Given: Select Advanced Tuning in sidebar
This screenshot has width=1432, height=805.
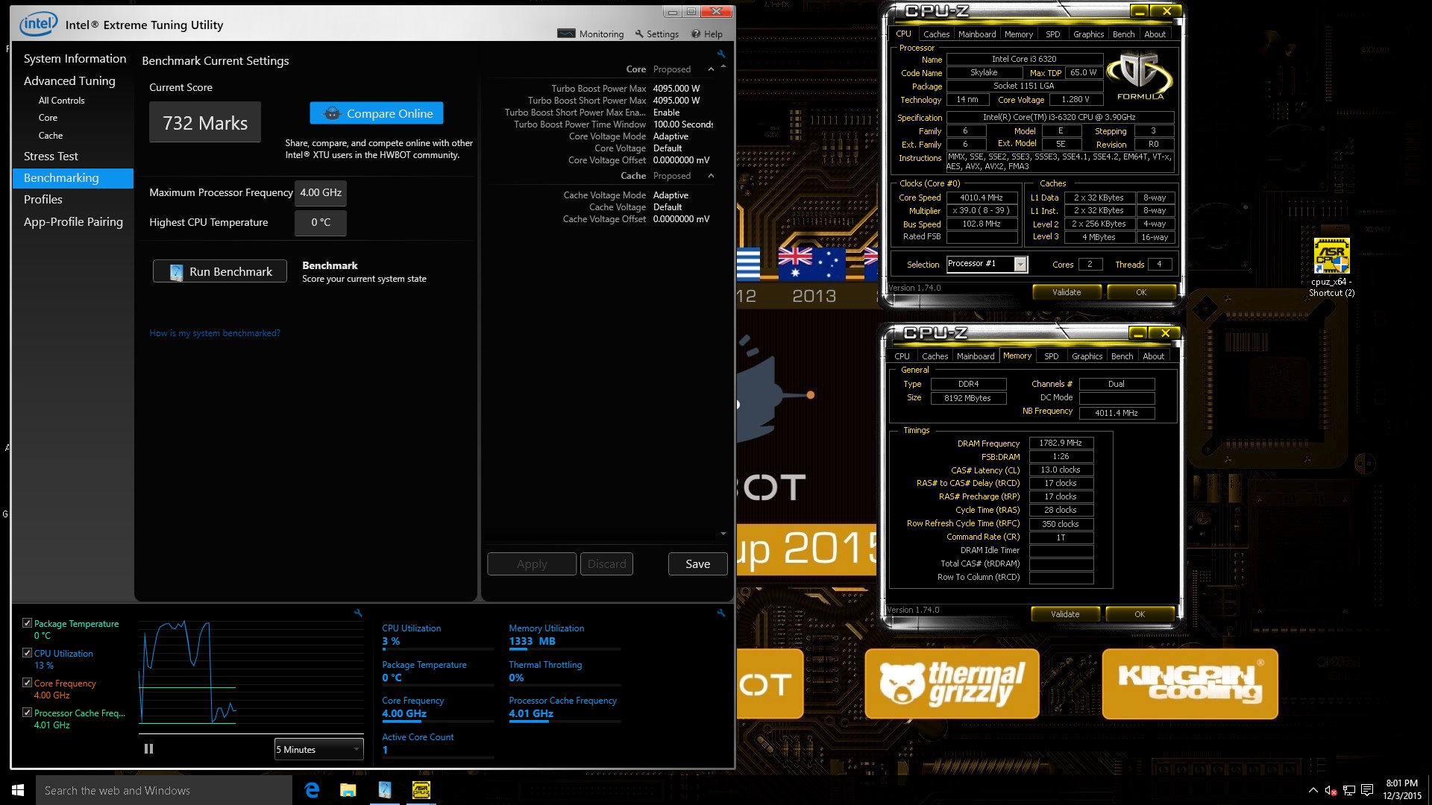Looking at the screenshot, I should pos(69,80).
